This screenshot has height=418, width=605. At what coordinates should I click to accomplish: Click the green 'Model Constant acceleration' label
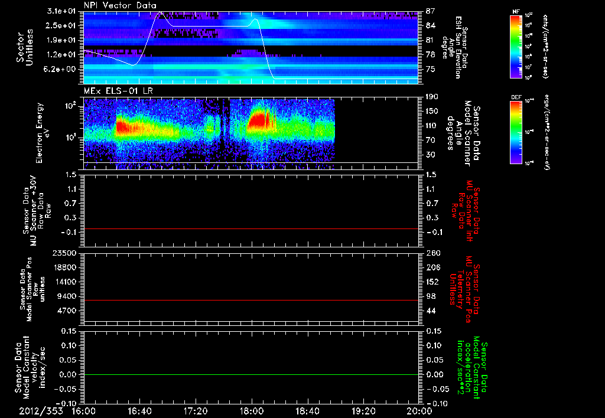point(471,368)
